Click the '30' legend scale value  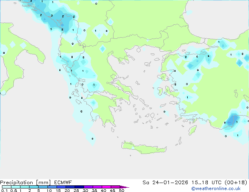coord(85,190)
